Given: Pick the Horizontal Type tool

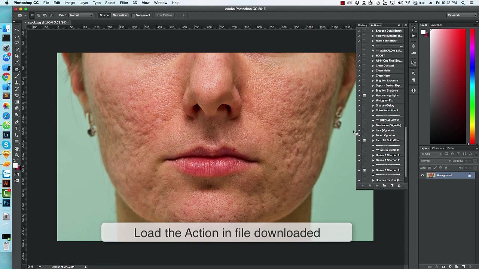Looking at the screenshot, I should [17, 129].
